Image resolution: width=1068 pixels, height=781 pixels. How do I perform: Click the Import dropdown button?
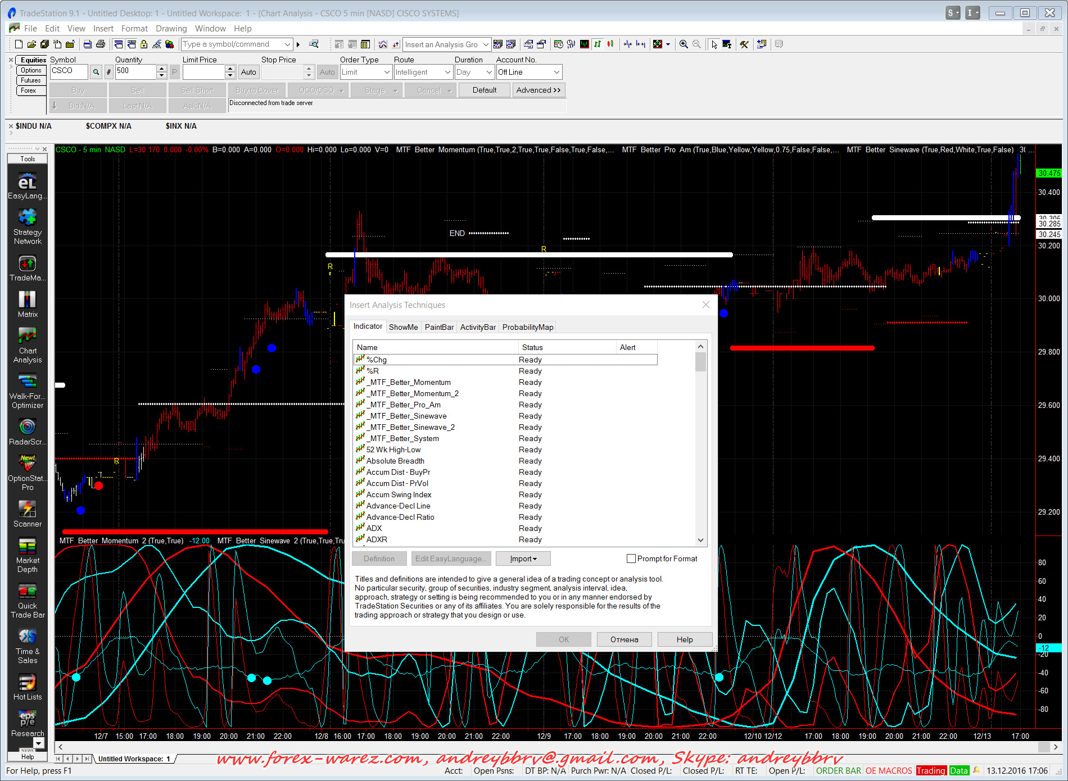pyautogui.click(x=523, y=558)
